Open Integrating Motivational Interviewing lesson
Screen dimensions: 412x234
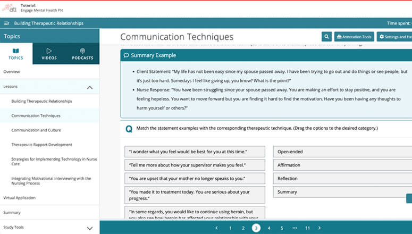(51, 181)
